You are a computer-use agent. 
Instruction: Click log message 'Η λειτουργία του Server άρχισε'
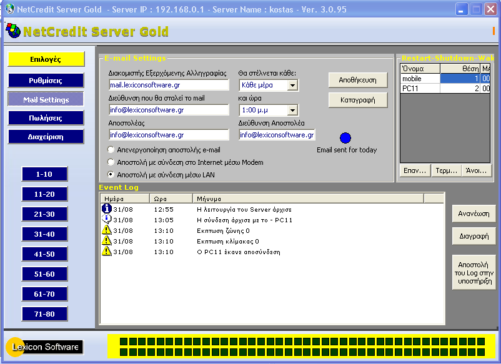[244, 209]
